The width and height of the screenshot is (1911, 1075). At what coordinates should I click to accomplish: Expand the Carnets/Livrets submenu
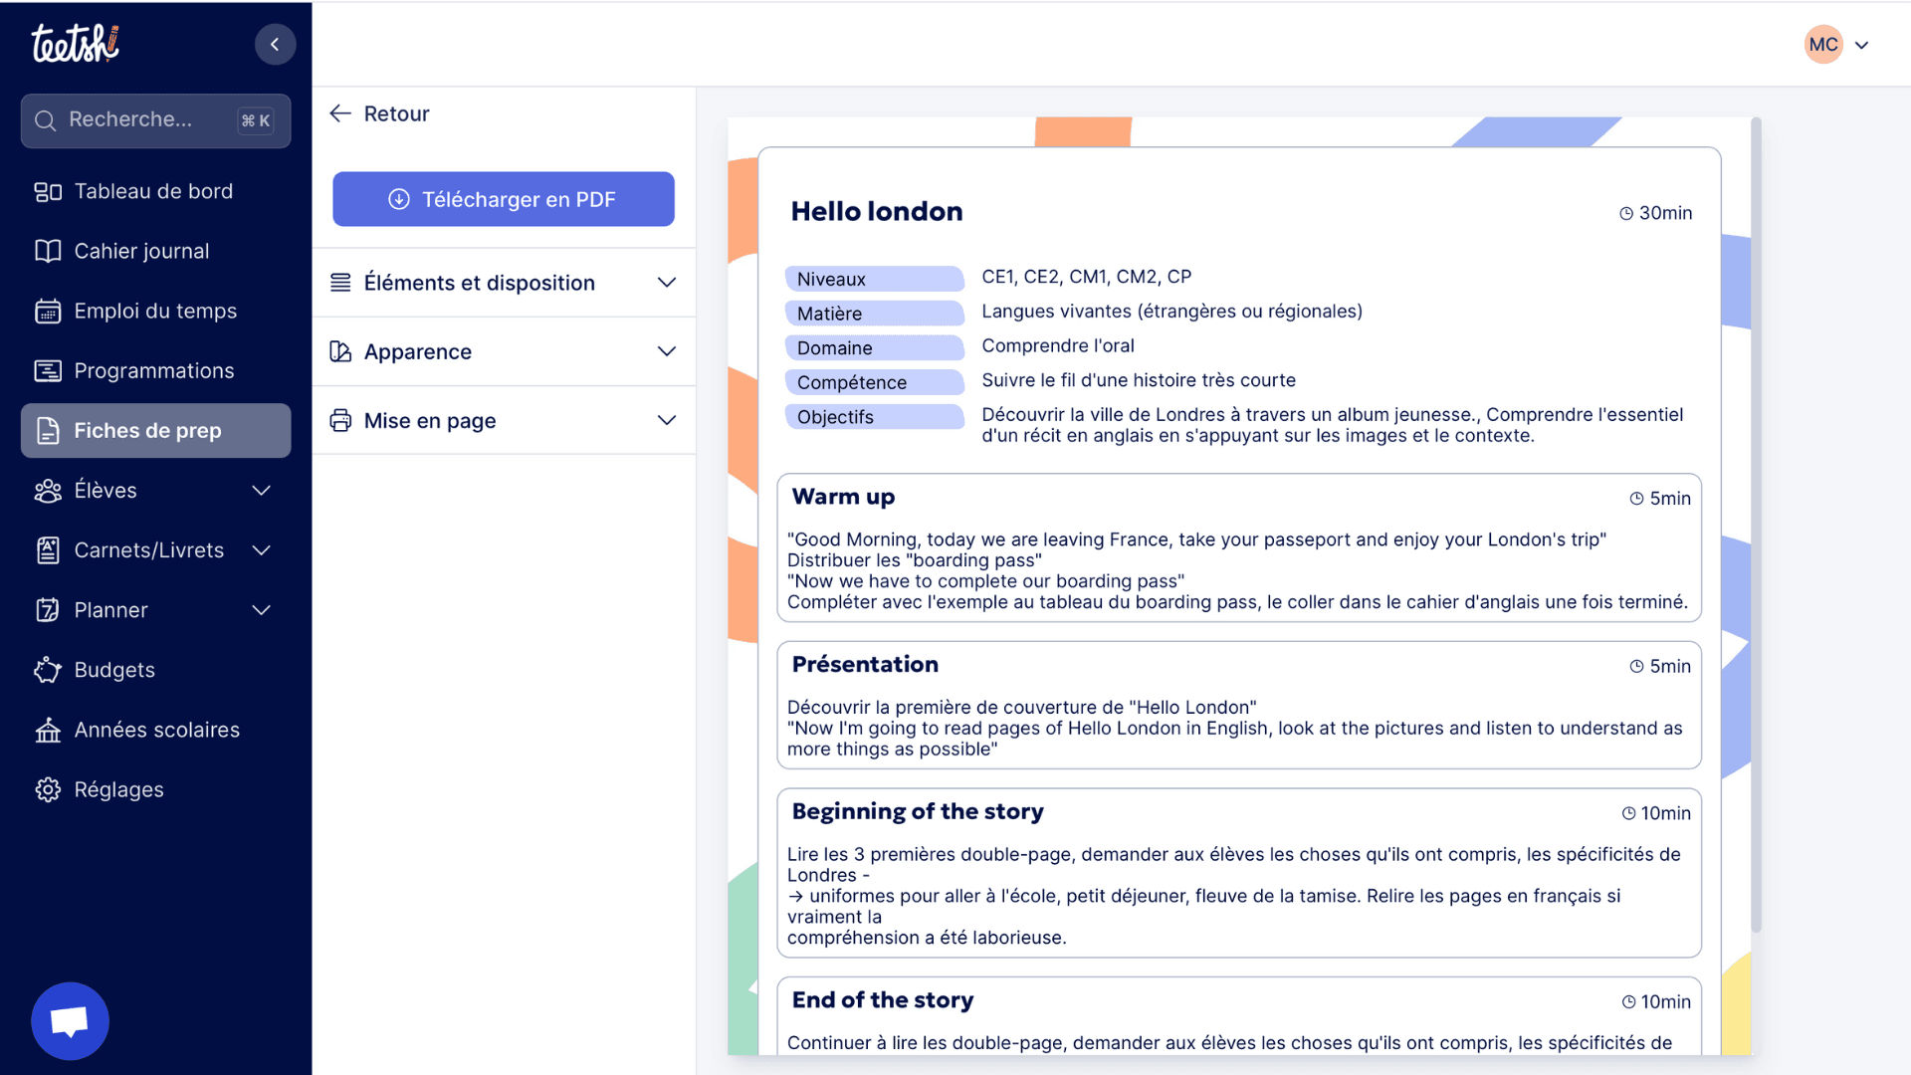click(x=261, y=550)
